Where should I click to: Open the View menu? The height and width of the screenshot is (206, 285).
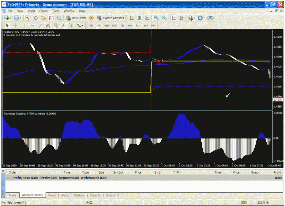pos(20,11)
